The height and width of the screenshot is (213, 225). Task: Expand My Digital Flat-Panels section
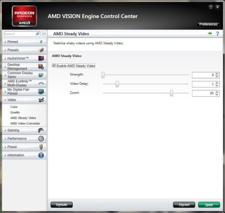24,92
